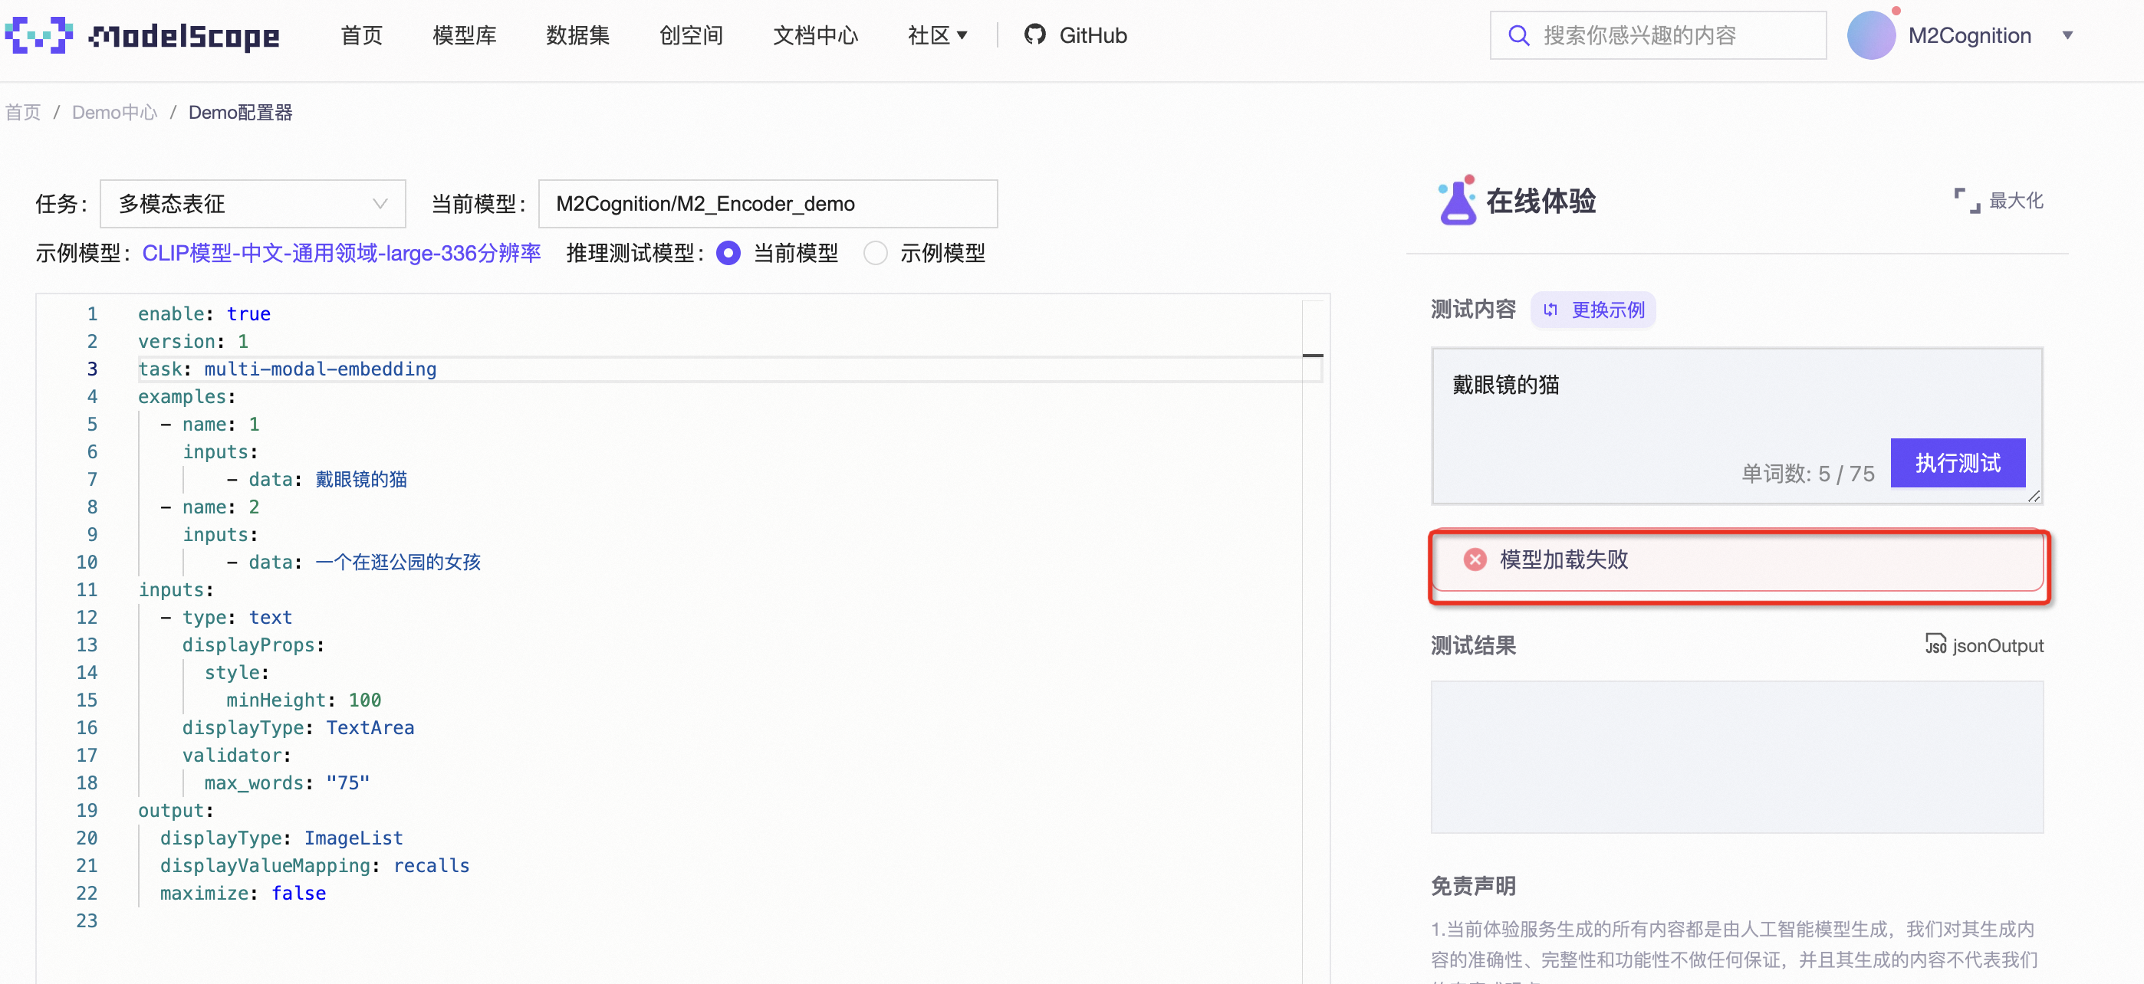Click the 首页 breadcrumb link
The width and height of the screenshot is (2144, 984).
tap(22, 113)
